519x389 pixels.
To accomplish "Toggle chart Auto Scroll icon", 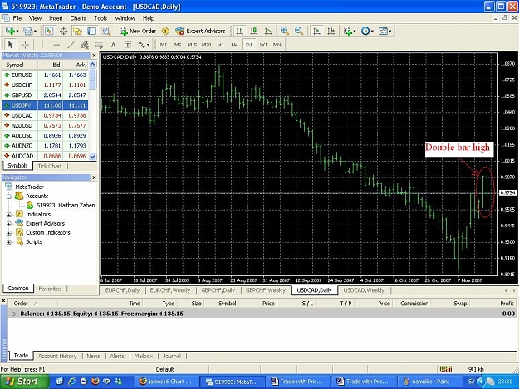I will click(x=316, y=31).
